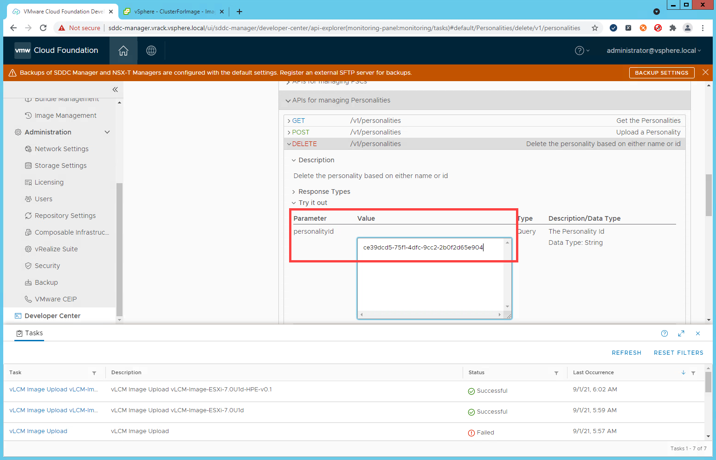
Task: Select VMware Cloud Foundation browser tab
Action: (62, 12)
